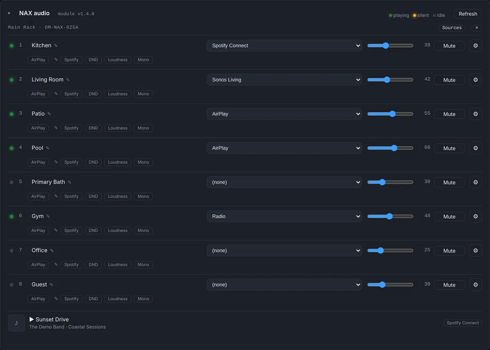Click Office volume slider
The image size is (490, 350).
pos(390,250)
